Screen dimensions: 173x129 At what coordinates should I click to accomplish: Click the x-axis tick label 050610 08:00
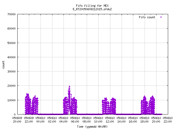[x=86, y=120]
